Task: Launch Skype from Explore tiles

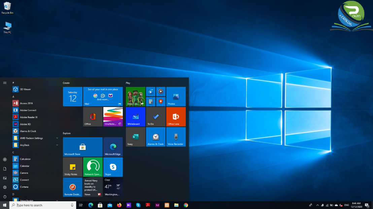Action: pos(113,167)
